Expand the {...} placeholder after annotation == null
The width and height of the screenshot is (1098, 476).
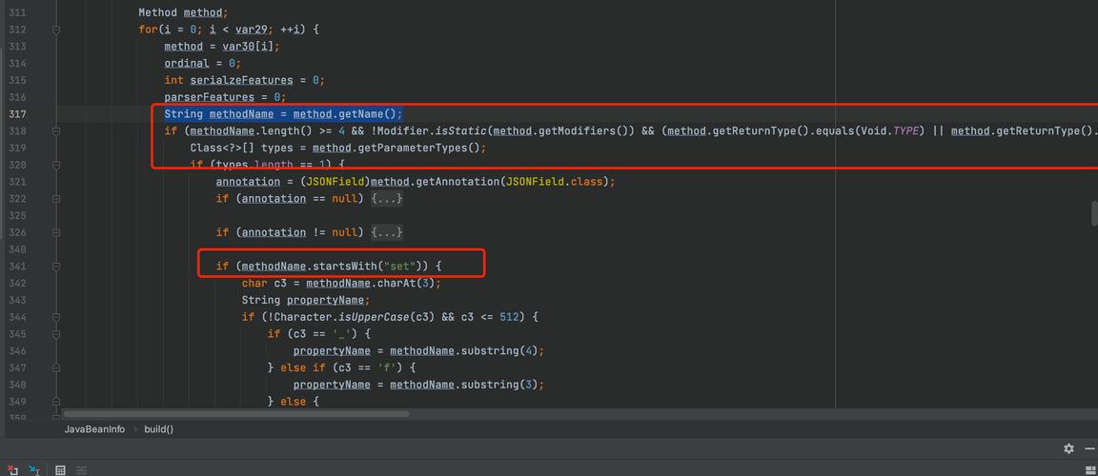[387, 199]
